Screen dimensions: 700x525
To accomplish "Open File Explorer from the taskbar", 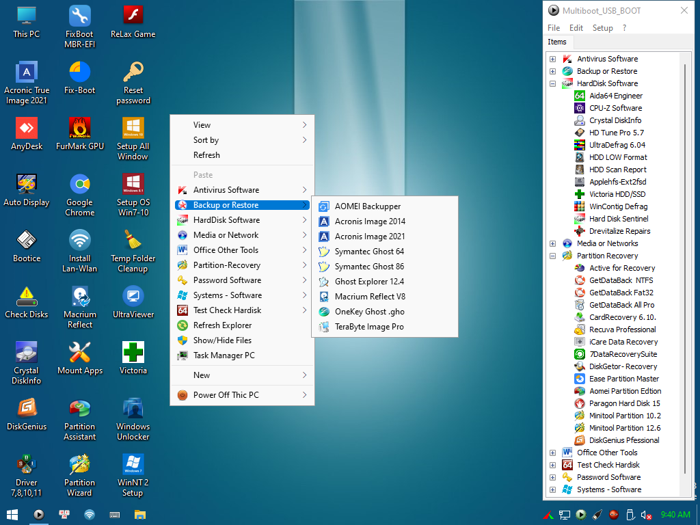I will 139,514.
